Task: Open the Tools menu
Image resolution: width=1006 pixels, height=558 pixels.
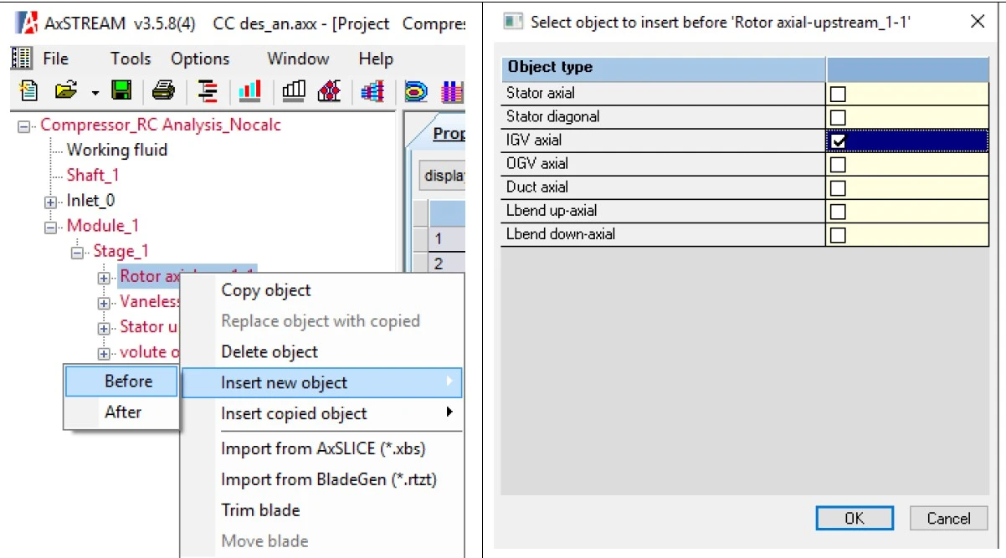Action: pos(131,59)
